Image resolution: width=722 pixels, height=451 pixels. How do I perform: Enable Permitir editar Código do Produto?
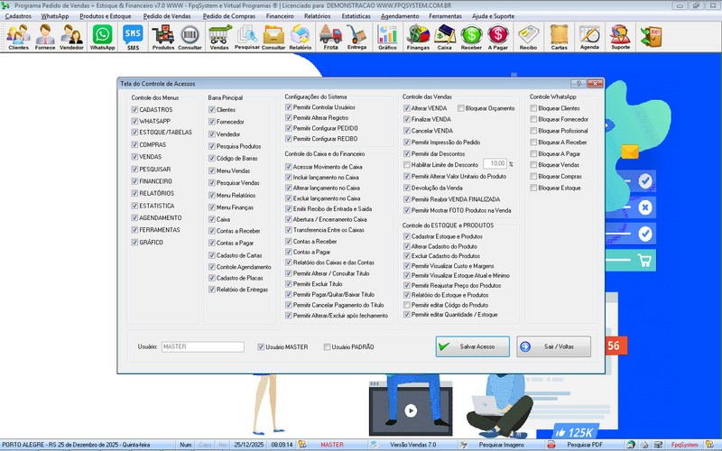(407, 305)
